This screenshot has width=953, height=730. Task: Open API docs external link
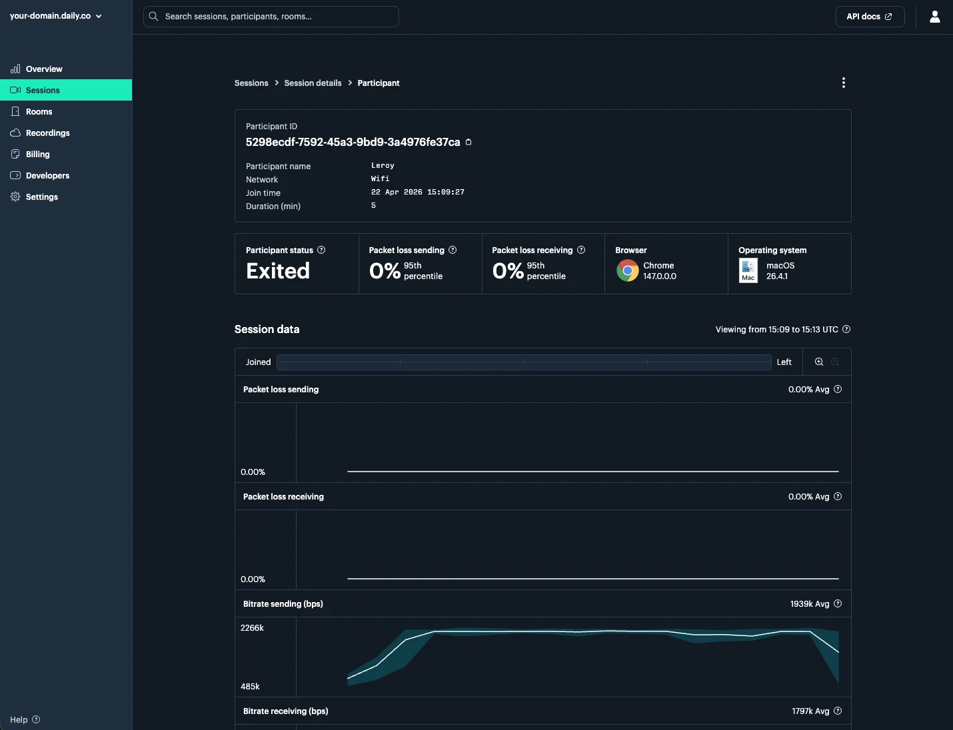(870, 17)
